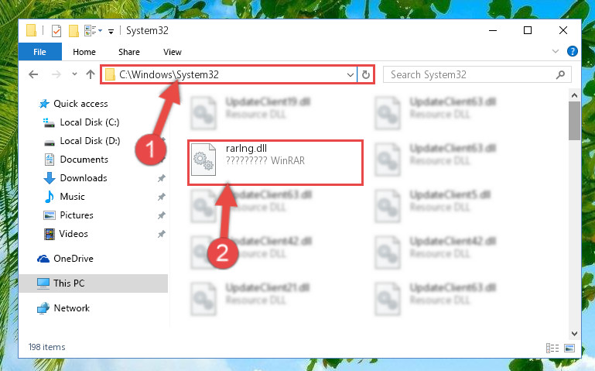Expand the recent locations dropdown arrow
The height and width of the screenshot is (371, 595).
click(x=74, y=74)
